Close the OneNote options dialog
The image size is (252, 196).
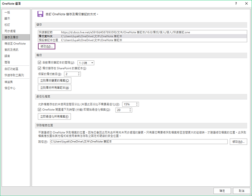point(246,3)
